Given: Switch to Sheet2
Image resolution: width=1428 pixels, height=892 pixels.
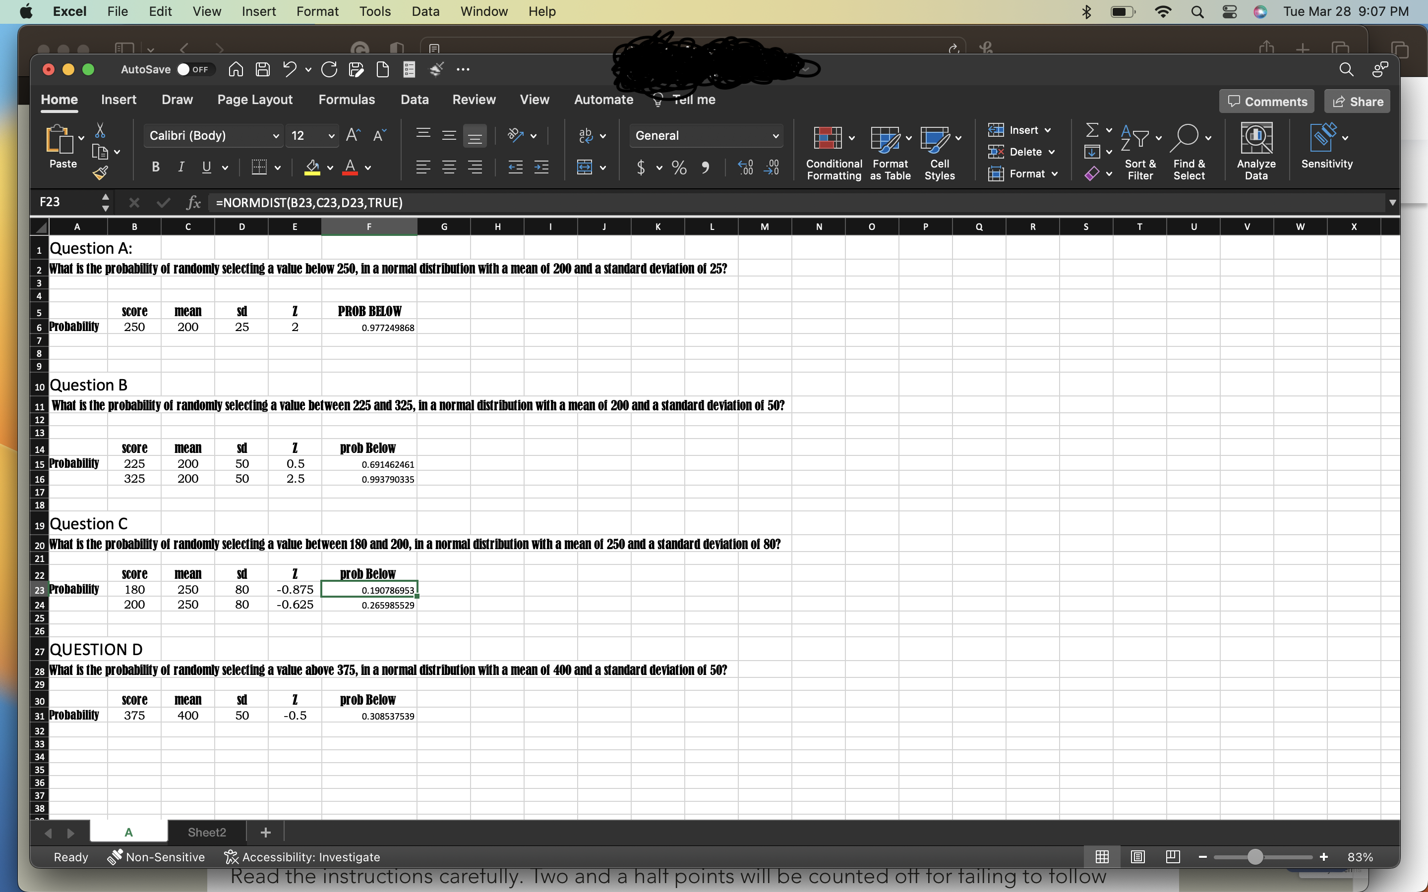Looking at the screenshot, I should [x=207, y=833].
